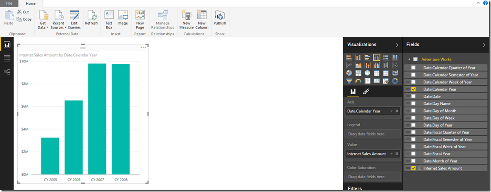The image size is (491, 192).
Task: Uncheck the Date.Calendar Year field
Action: pyautogui.click(x=413, y=89)
